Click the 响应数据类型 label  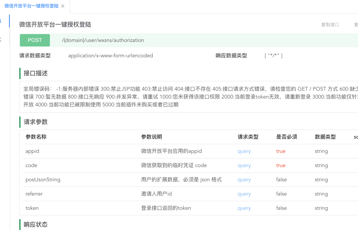(231, 55)
